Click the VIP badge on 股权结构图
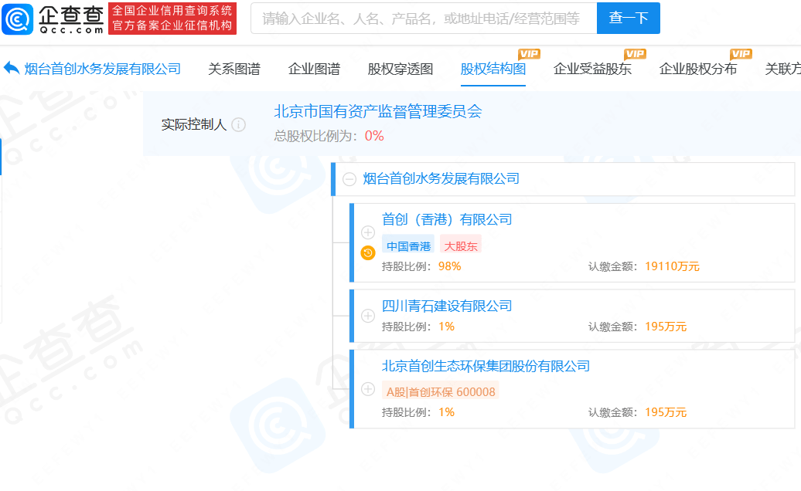 tap(529, 54)
